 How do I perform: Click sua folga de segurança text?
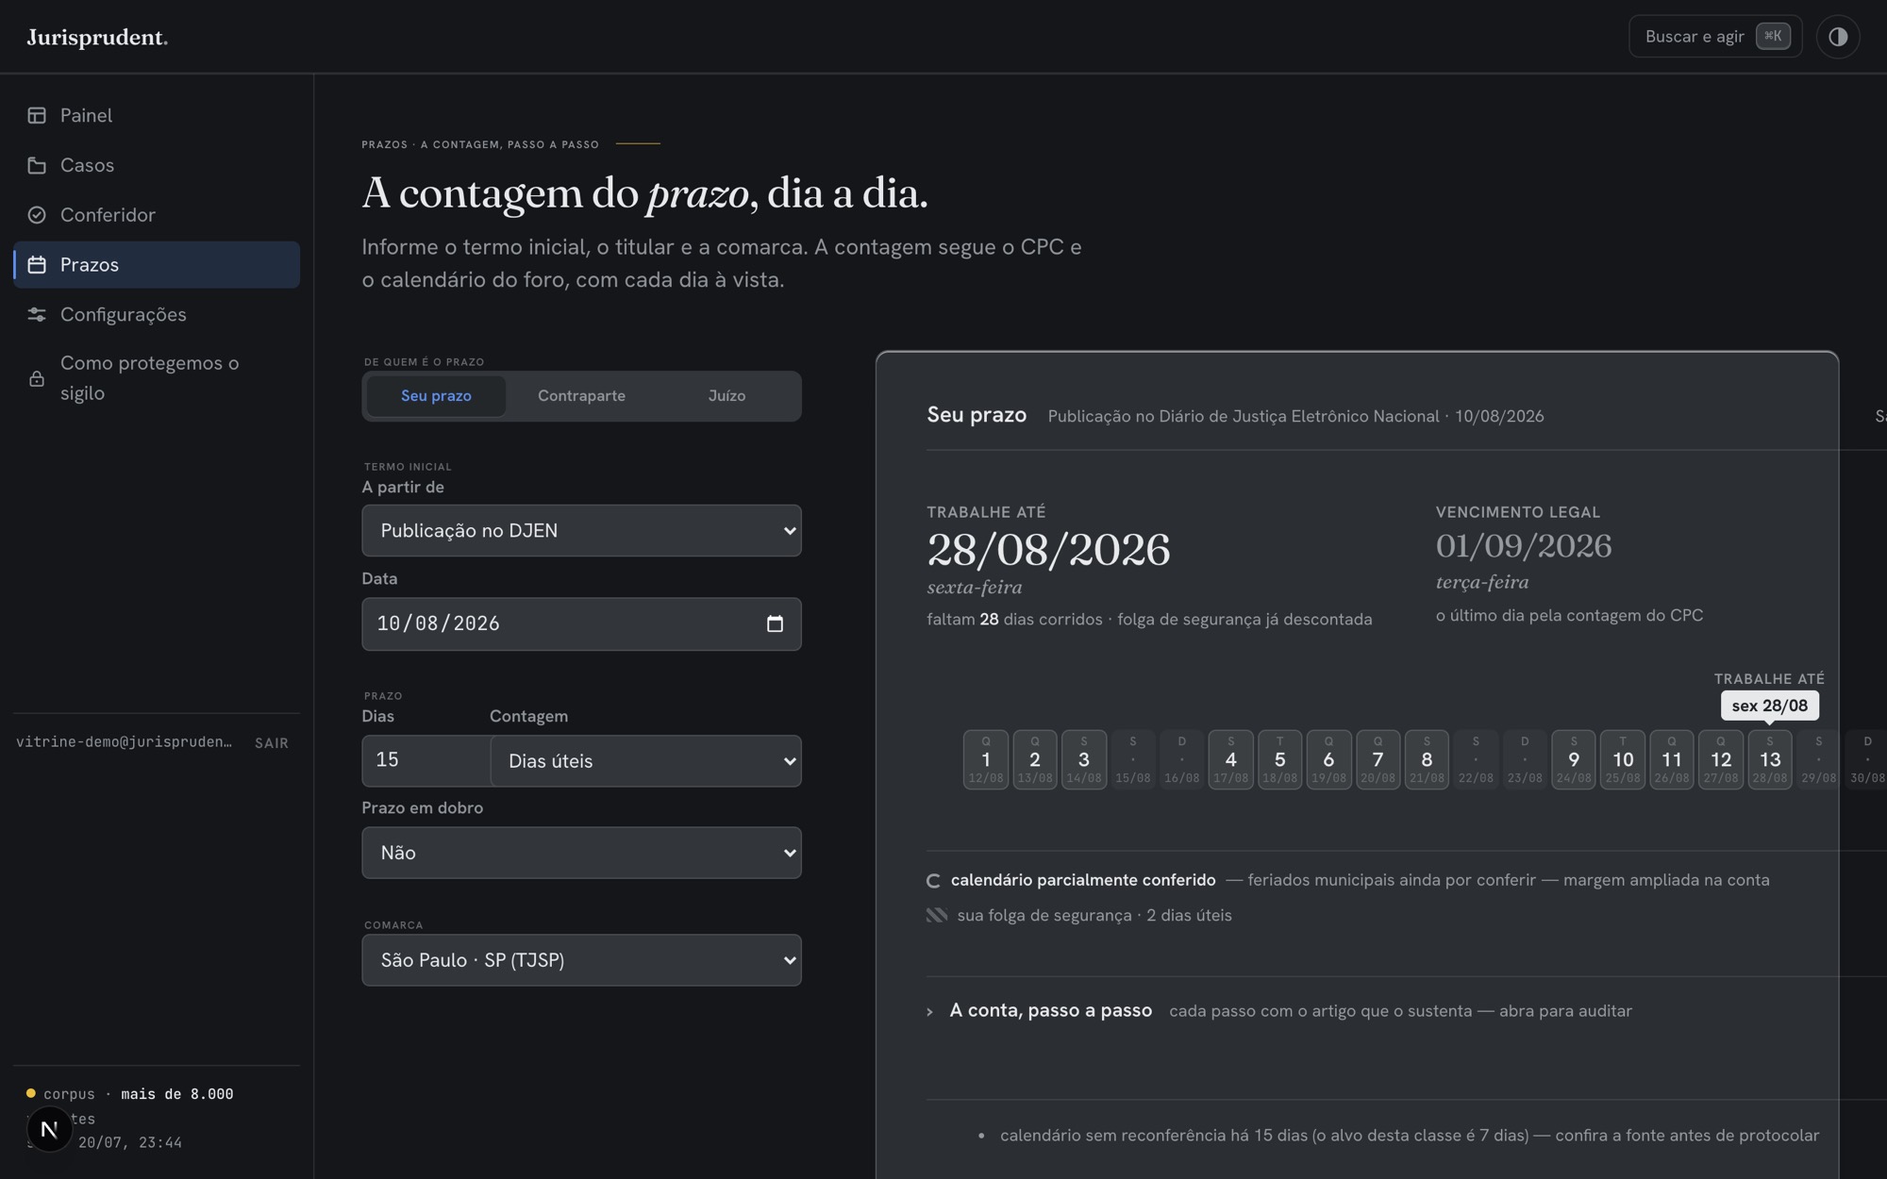point(1094,915)
